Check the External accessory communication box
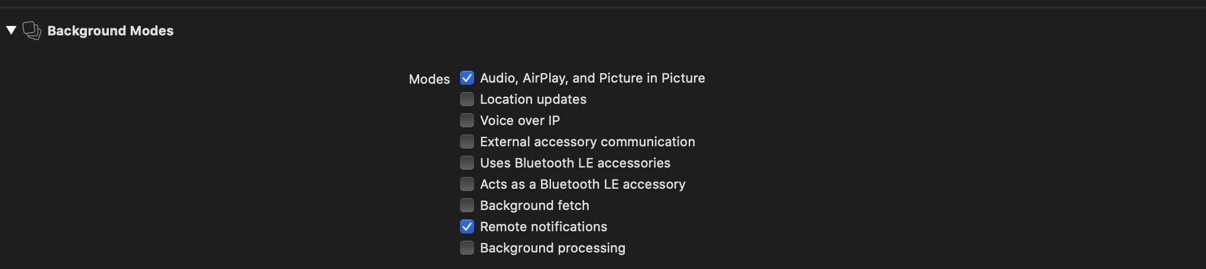Image resolution: width=1206 pixels, height=269 pixels. pyautogui.click(x=467, y=142)
